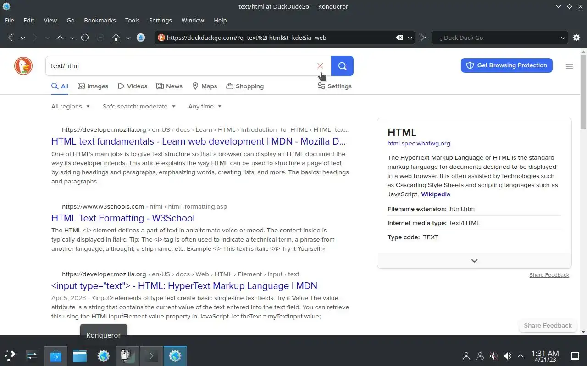Click the Show Desktop button
Viewport: 587px width, 366px height.
(x=575, y=355)
